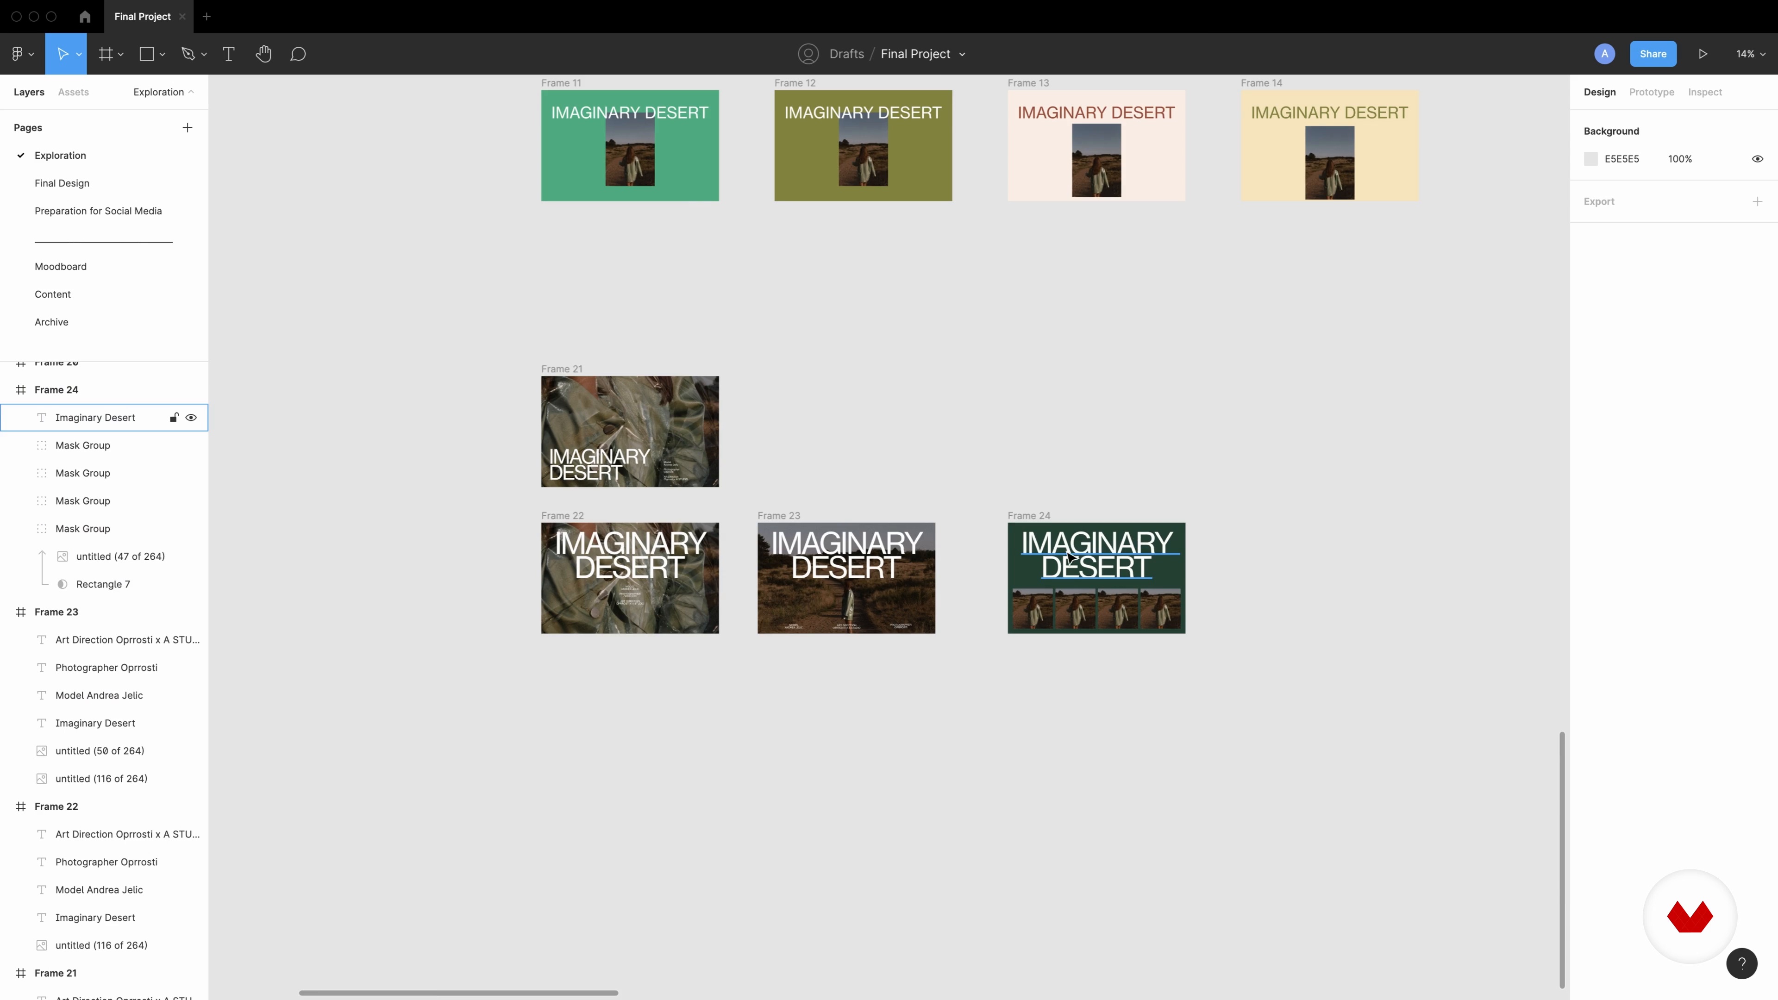Select the Move tool arrow

click(62, 54)
